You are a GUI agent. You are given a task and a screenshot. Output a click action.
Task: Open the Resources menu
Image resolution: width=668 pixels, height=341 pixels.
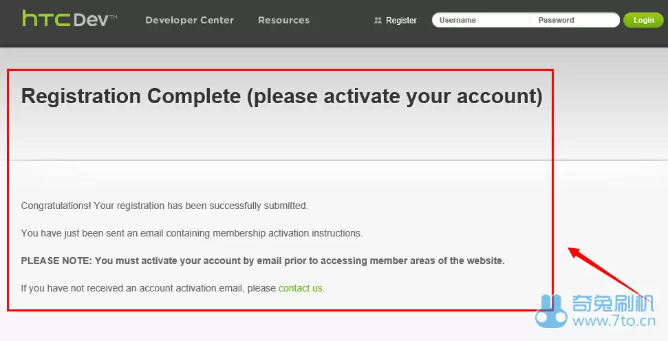tap(283, 20)
